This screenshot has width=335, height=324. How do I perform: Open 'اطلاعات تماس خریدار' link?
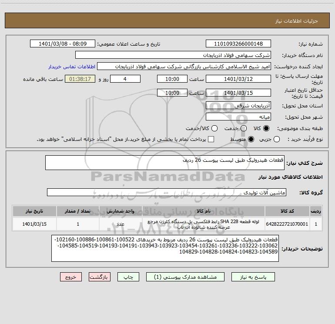(72, 67)
